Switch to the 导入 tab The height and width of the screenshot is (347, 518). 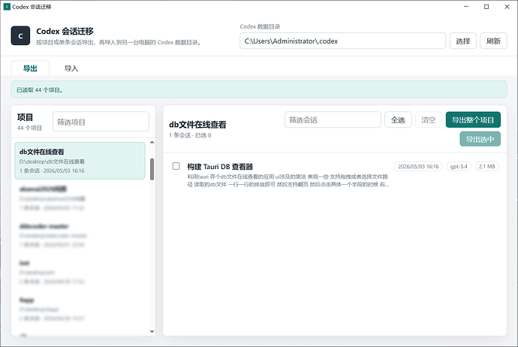(x=71, y=68)
